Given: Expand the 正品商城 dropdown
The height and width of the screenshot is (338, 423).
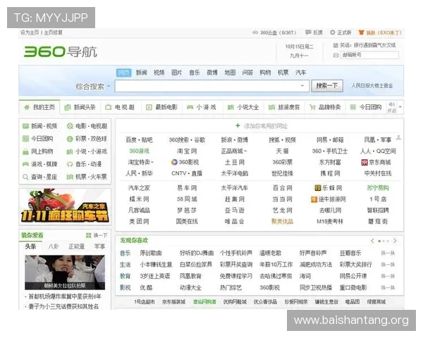Looking at the screenshot, I should [245, 151].
